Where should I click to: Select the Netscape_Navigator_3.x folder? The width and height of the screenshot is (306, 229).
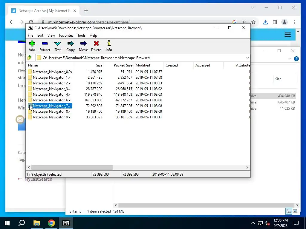(x=51, y=89)
